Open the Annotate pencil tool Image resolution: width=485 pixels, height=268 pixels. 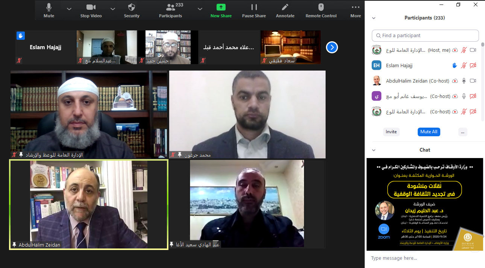pyautogui.click(x=285, y=7)
